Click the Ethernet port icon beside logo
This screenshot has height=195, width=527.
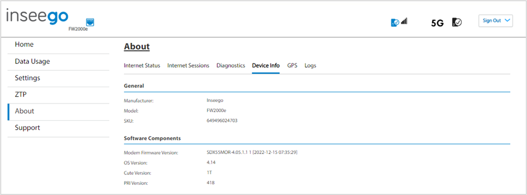(x=90, y=22)
